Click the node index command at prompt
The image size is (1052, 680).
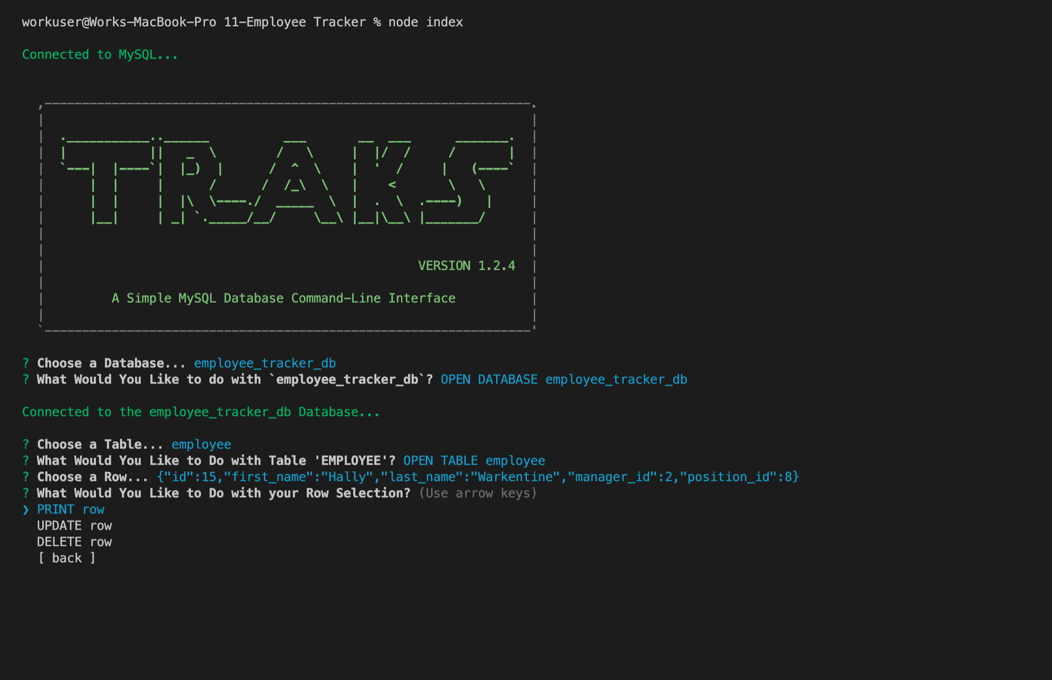pos(425,22)
